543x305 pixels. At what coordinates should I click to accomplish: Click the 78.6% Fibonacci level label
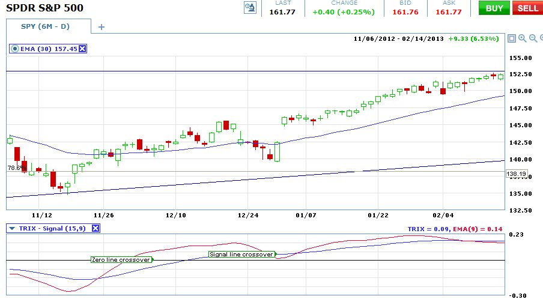click(16, 168)
